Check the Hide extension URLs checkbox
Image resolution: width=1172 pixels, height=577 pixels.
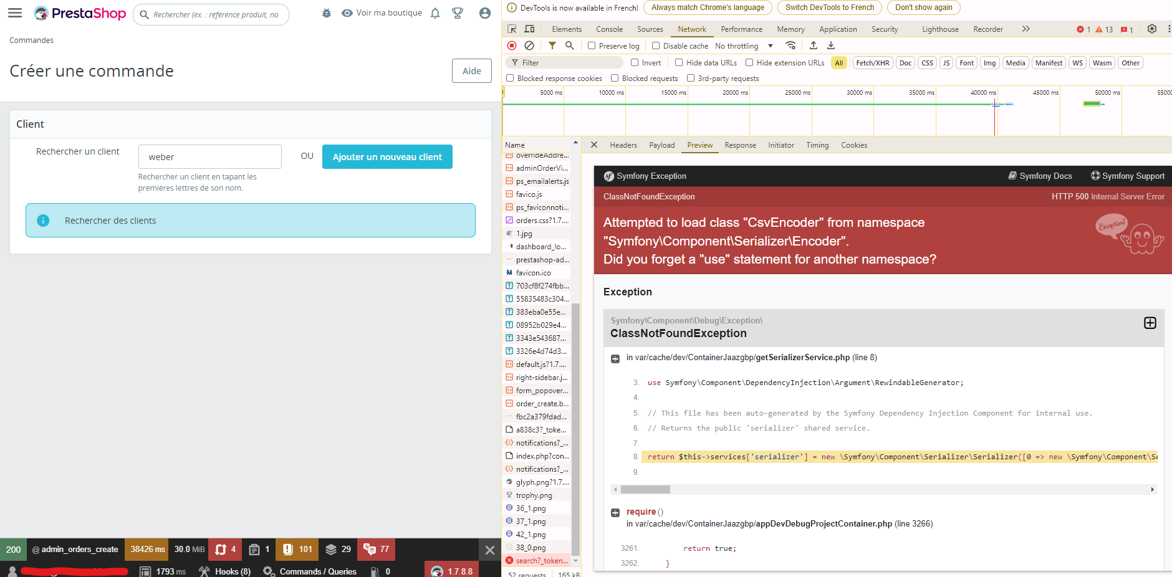(749, 62)
